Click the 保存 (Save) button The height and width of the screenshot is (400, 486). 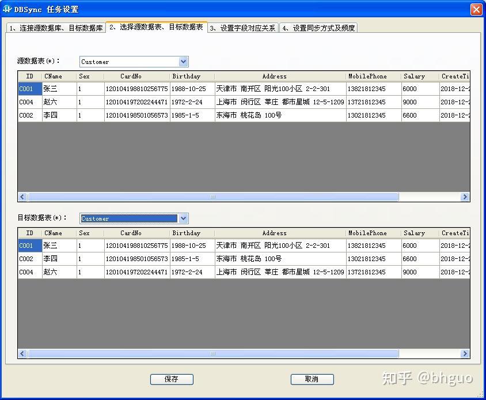tap(171, 379)
